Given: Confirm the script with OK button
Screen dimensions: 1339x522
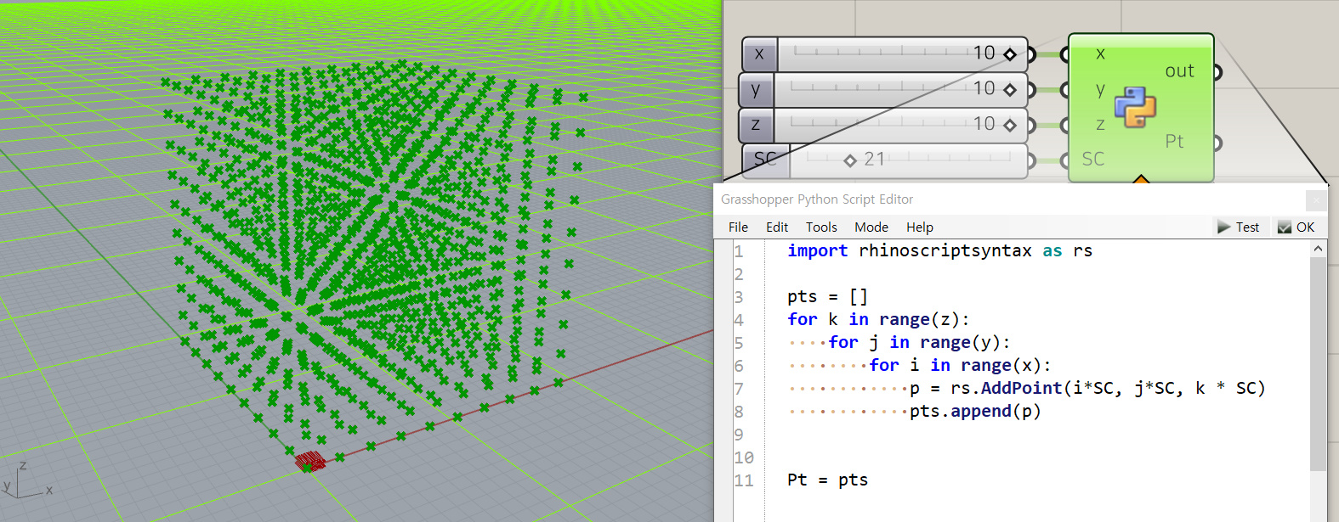Looking at the screenshot, I should coord(1296,227).
